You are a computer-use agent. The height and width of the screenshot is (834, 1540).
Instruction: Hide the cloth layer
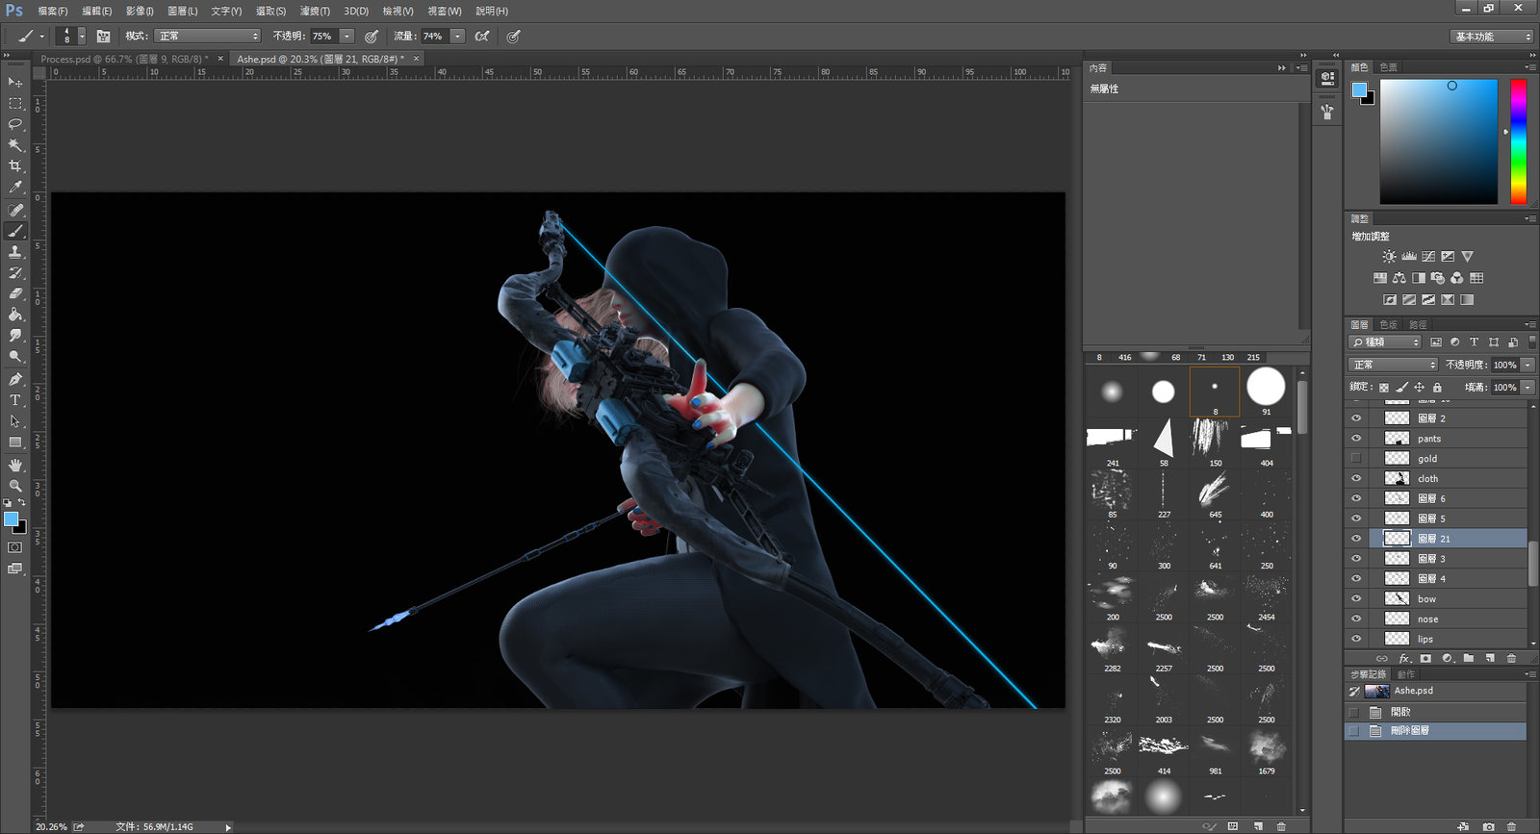[x=1356, y=478]
